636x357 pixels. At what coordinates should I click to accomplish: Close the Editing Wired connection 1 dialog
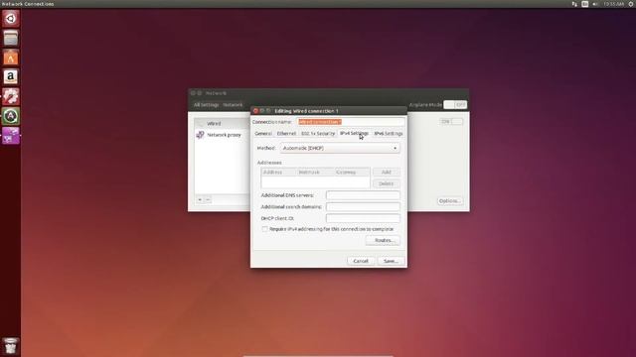point(255,110)
